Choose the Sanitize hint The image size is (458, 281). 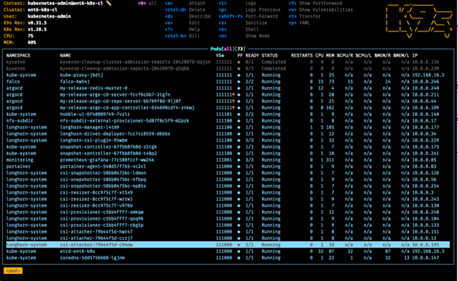coord(243,23)
